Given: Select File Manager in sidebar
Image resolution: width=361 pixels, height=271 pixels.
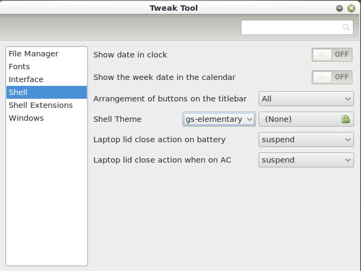Looking at the screenshot, I should click(34, 54).
